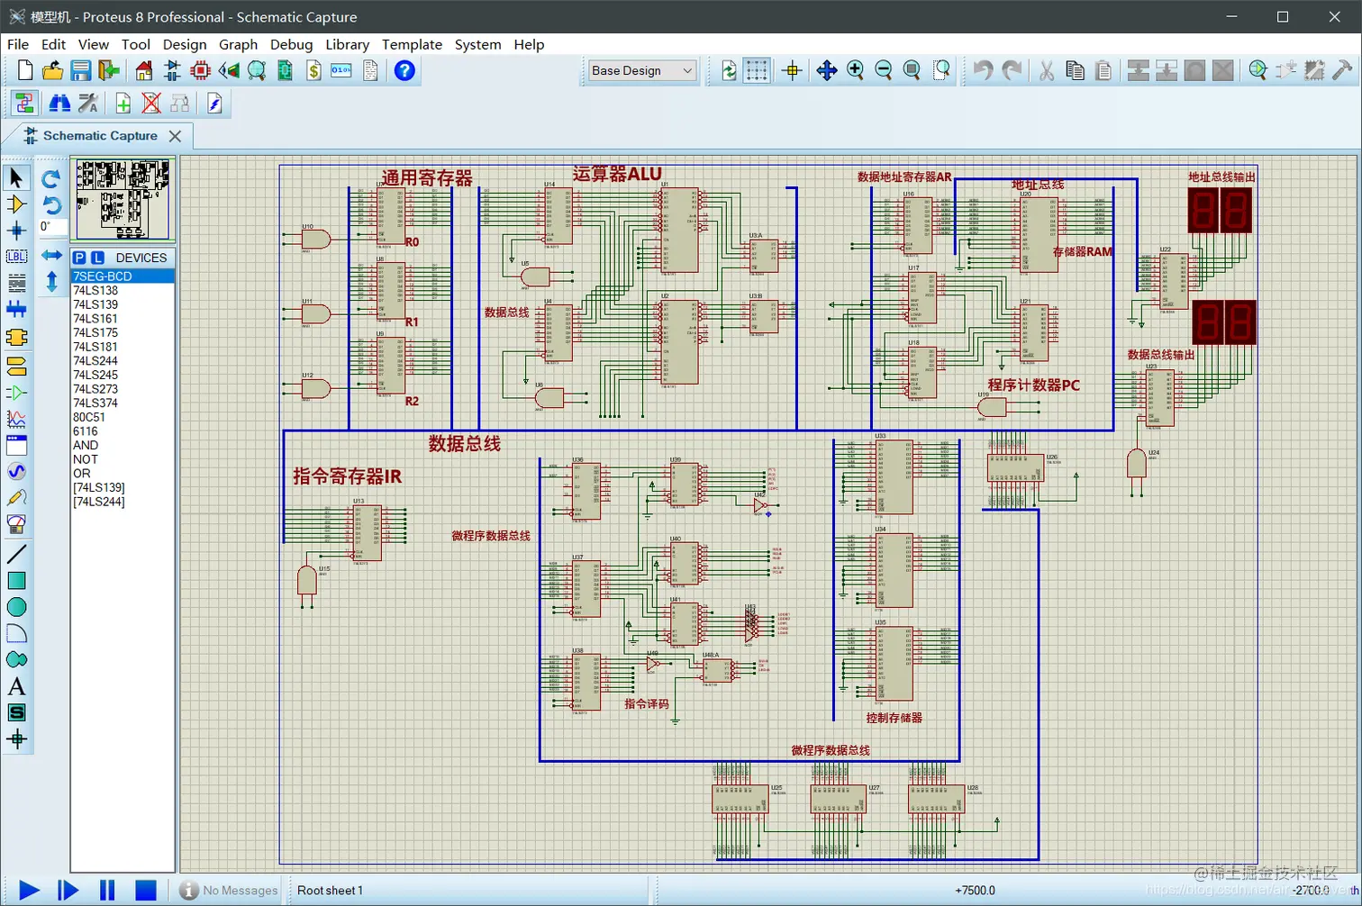Click the P pick devices button
This screenshot has height=906, width=1362.
[79, 258]
